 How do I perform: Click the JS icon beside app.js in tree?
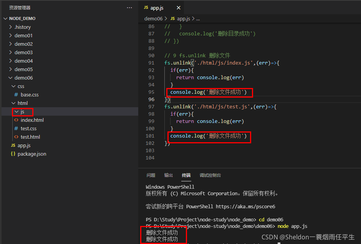click(x=13, y=145)
